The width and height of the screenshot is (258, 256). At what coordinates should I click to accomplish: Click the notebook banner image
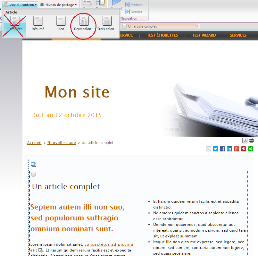click(x=209, y=109)
